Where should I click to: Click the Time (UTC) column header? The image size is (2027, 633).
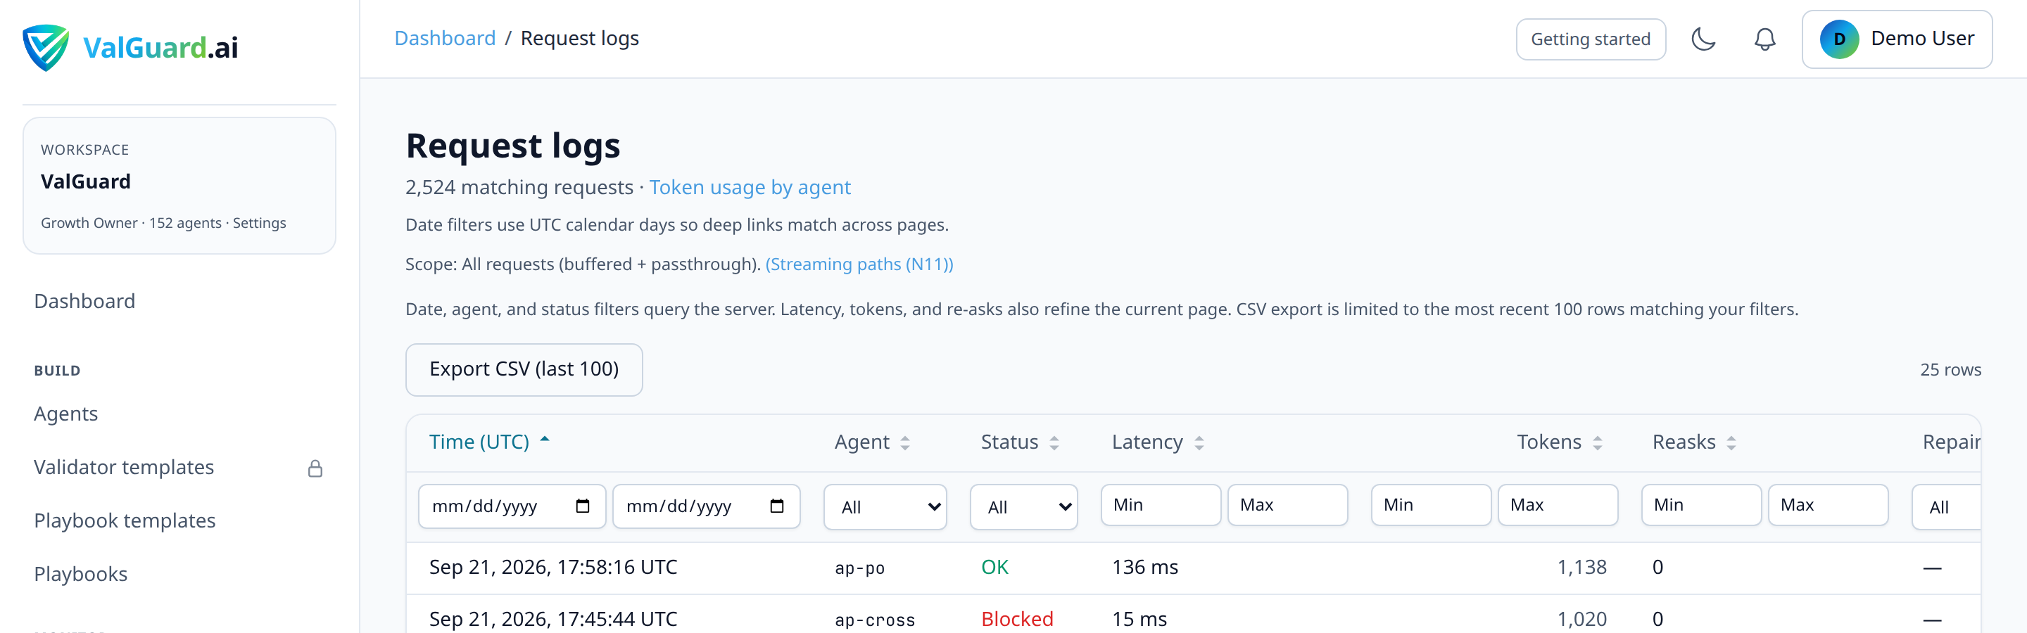pos(479,442)
